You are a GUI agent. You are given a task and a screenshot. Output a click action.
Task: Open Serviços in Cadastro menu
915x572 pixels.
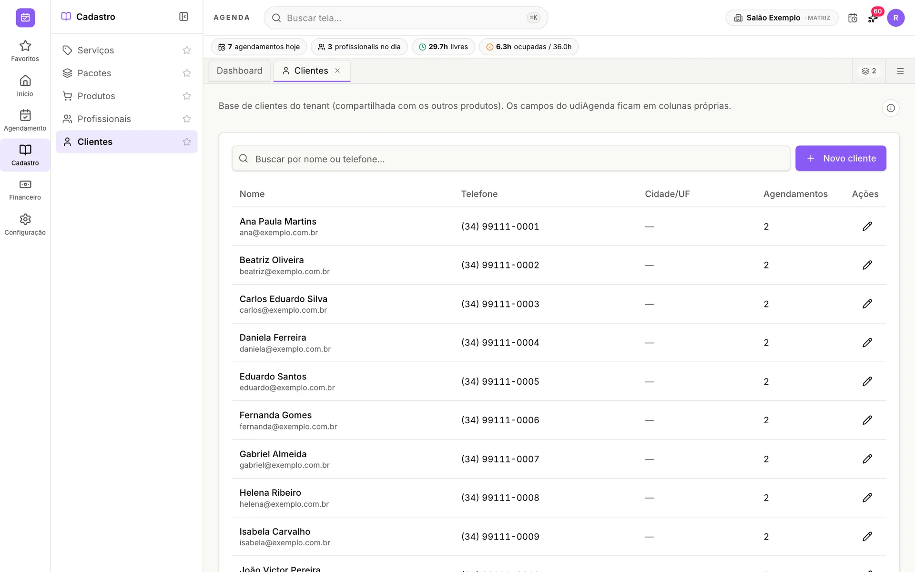tap(119, 50)
